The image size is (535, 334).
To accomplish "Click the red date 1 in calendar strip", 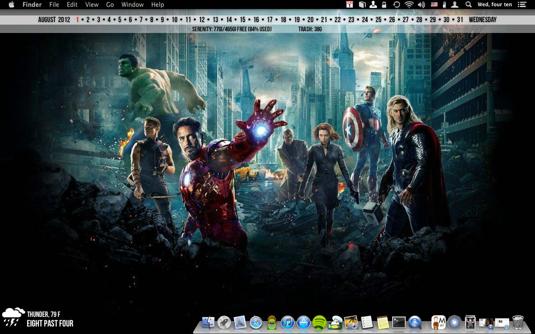I will pos(78,20).
